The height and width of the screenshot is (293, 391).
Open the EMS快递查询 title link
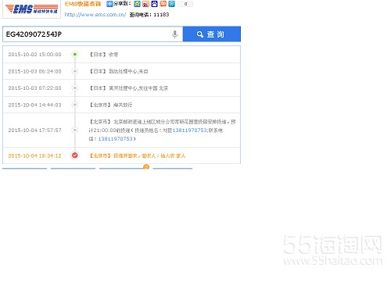tap(83, 4)
